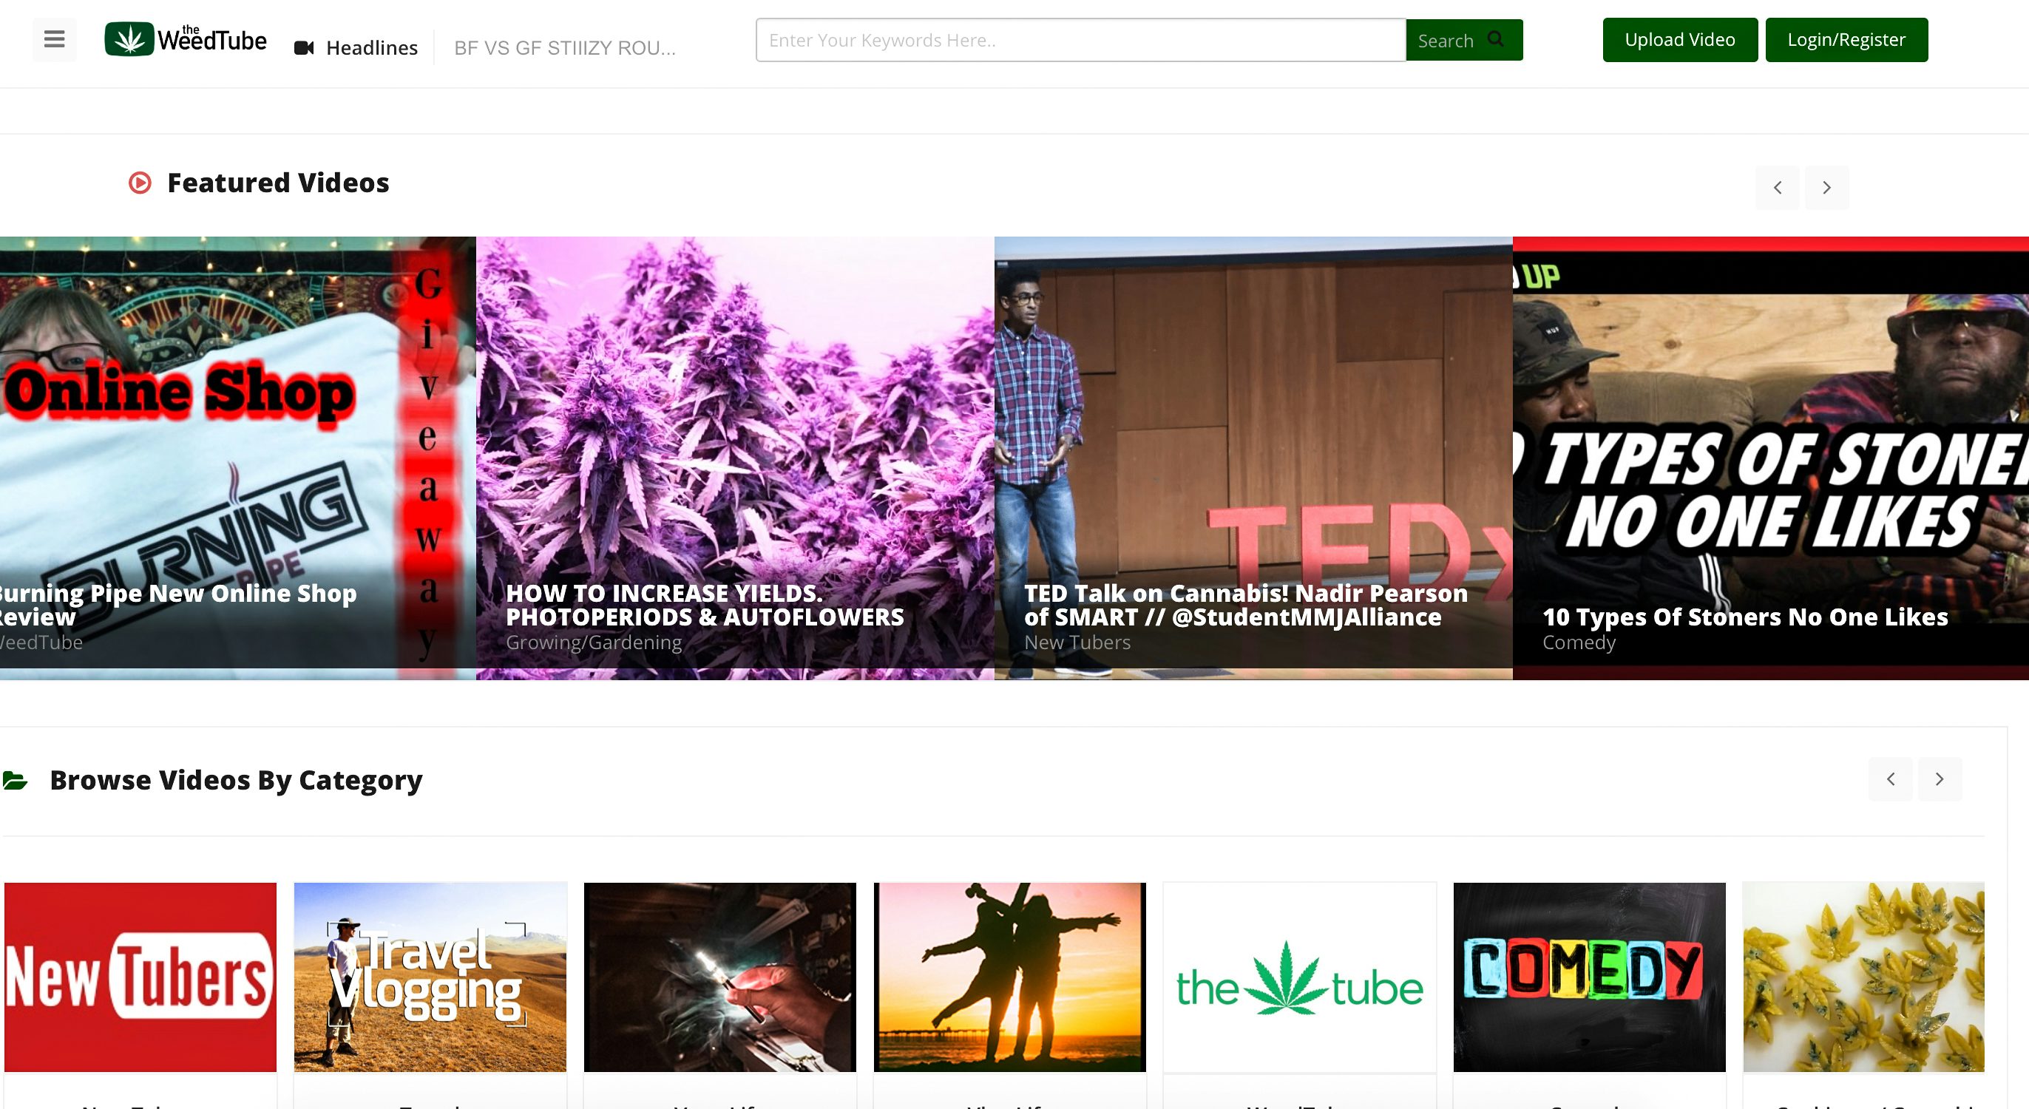The width and height of the screenshot is (2029, 1109).
Task: Click the WeedTube category leaf logo thumbnail
Action: (x=1299, y=977)
